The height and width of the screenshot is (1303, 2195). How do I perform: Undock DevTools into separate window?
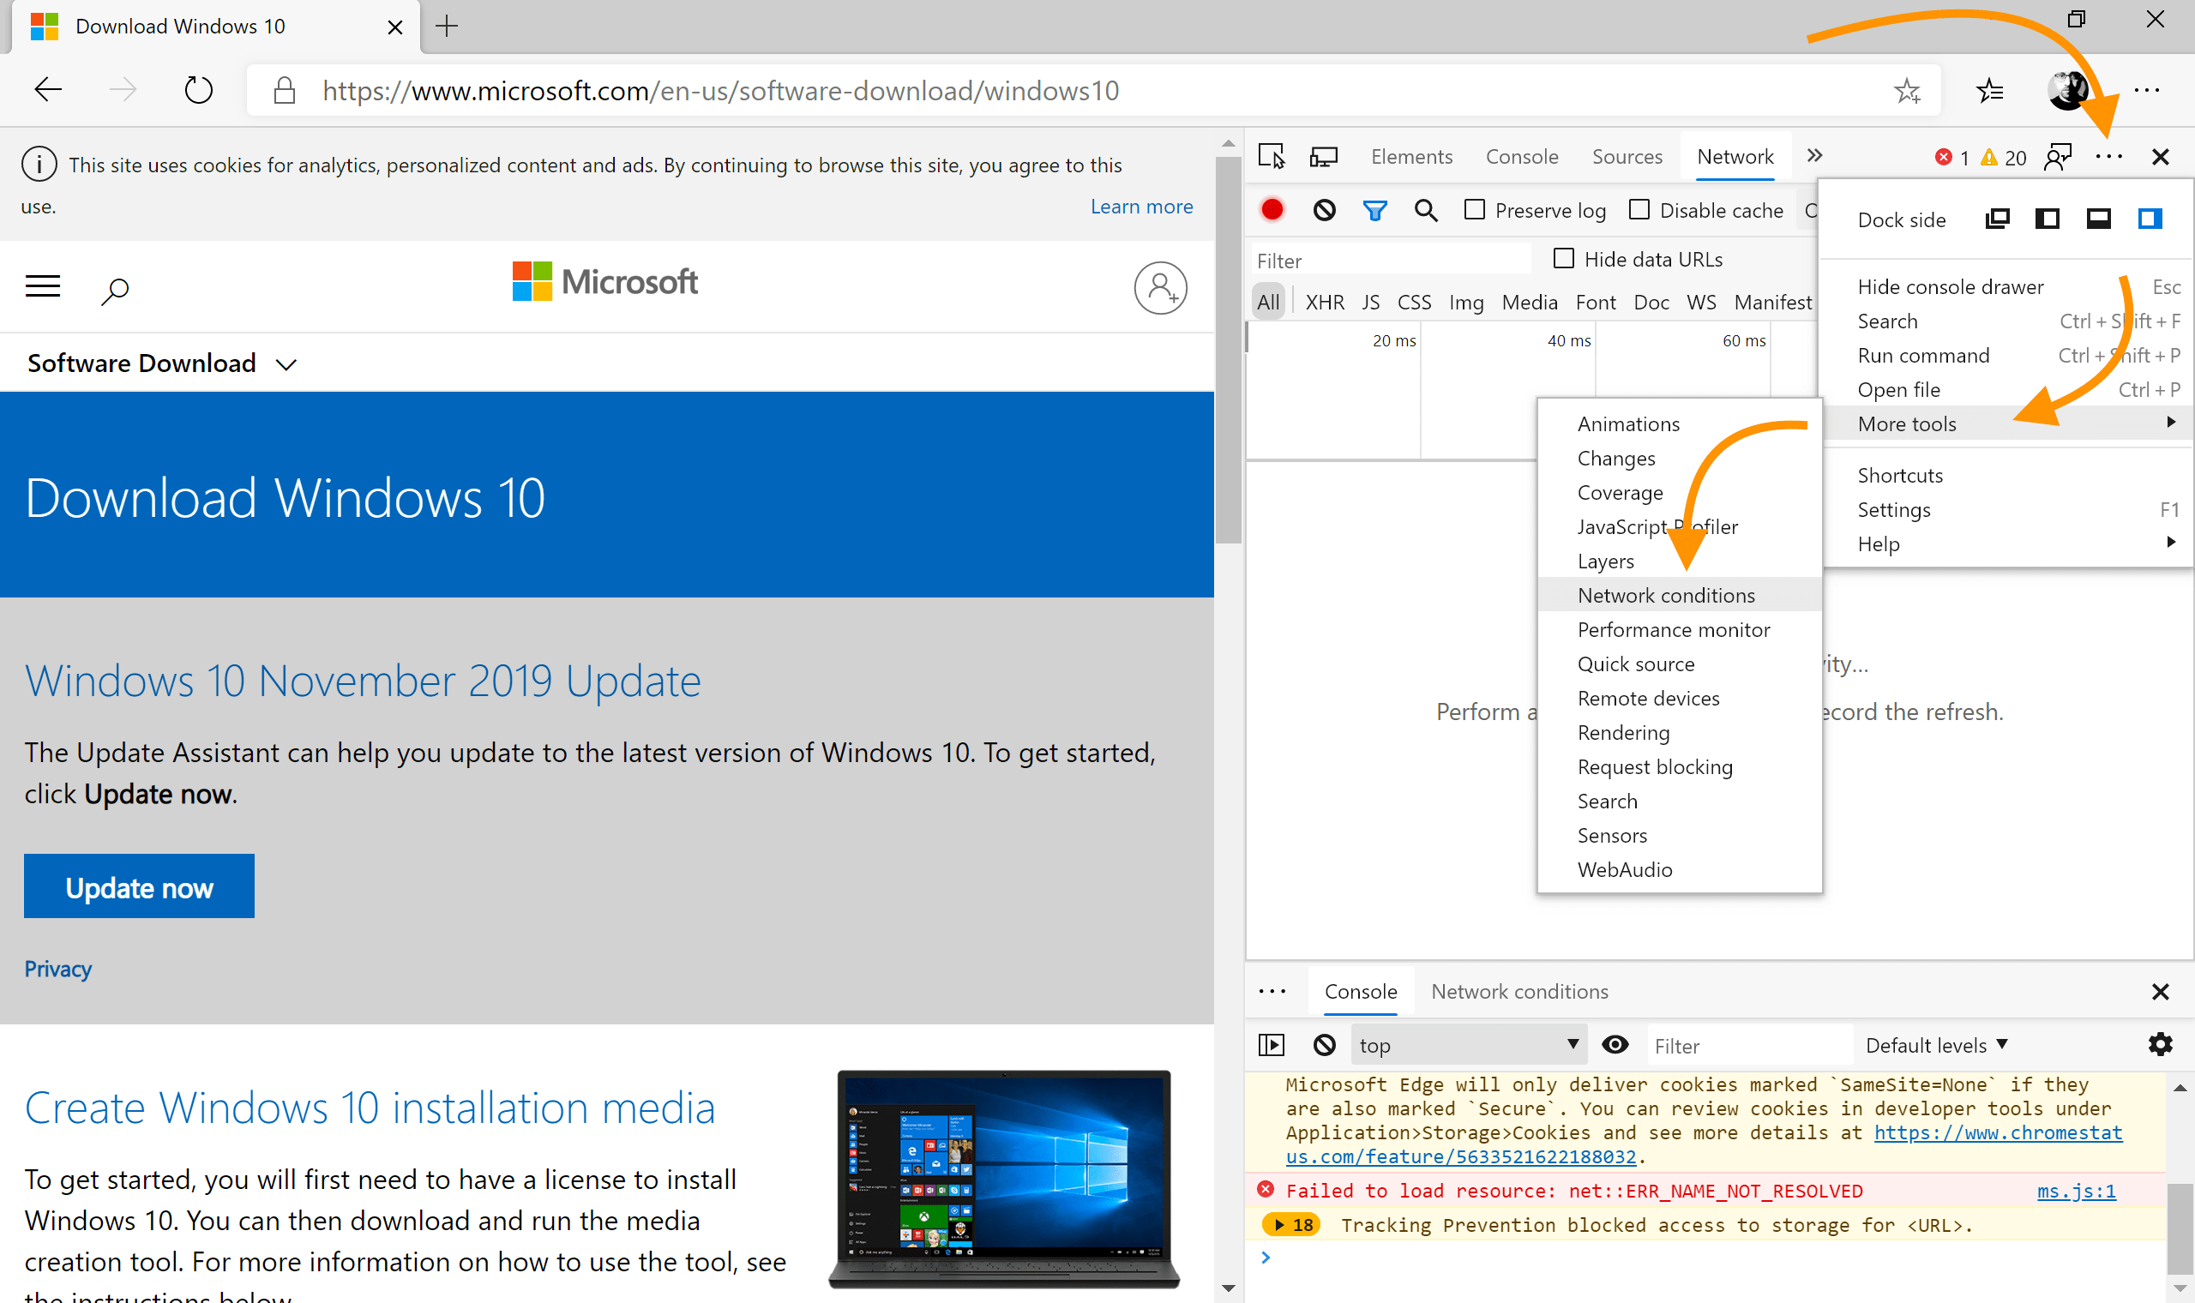coord(1997,219)
